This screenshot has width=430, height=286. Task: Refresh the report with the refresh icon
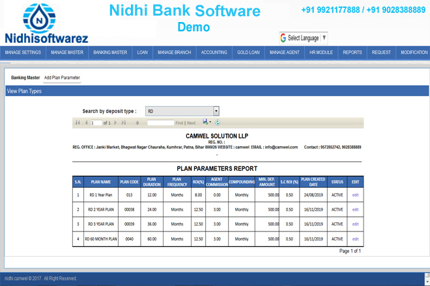click(x=218, y=123)
